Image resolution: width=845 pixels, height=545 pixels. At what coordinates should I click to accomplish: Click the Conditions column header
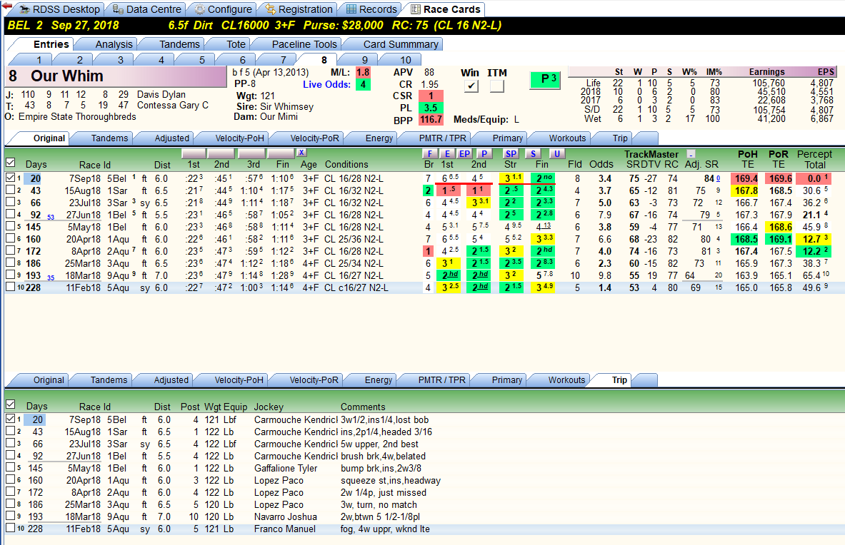(346, 165)
